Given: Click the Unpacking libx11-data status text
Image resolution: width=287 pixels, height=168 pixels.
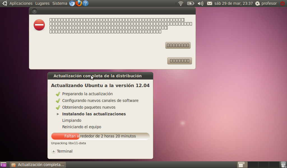Looking at the screenshot, I should 68,143.
